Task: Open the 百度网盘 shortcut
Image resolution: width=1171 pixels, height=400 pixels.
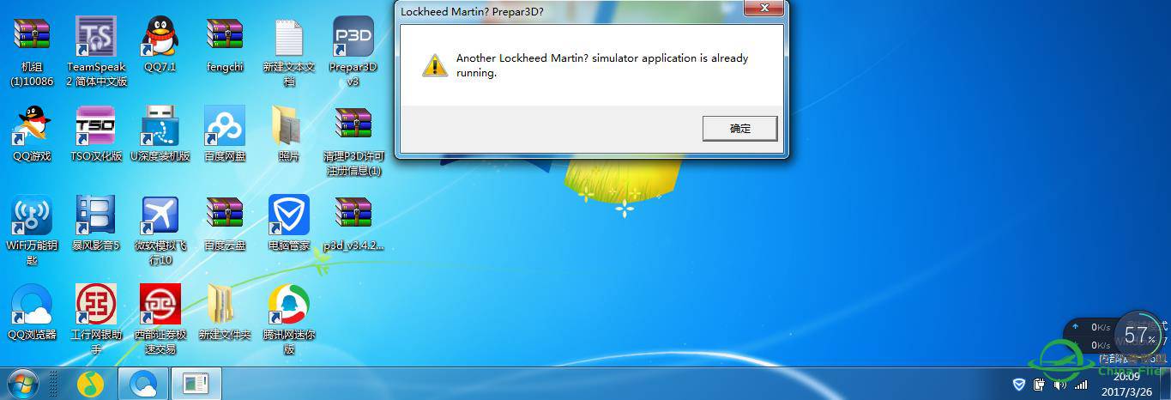Action: pos(225,134)
